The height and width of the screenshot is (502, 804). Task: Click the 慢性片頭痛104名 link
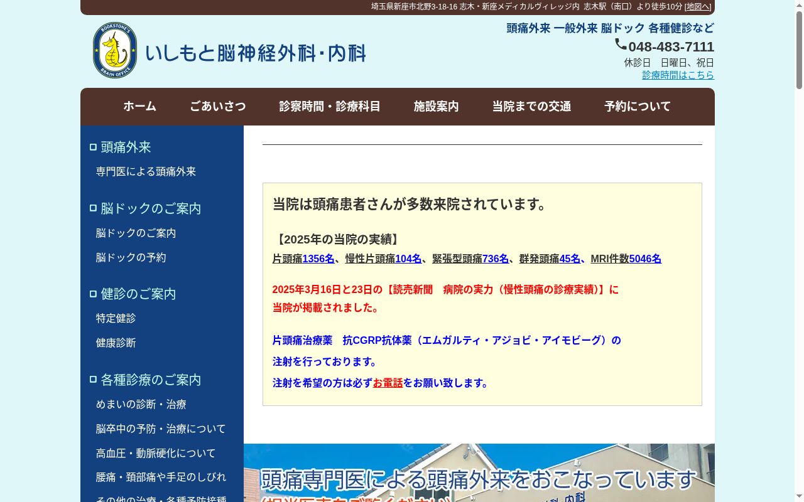click(x=383, y=259)
